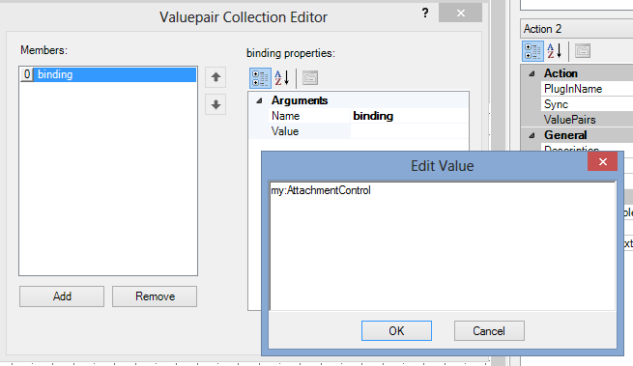633x366 pixels.
Task: Click the Action 2 header label
Action: (542, 29)
